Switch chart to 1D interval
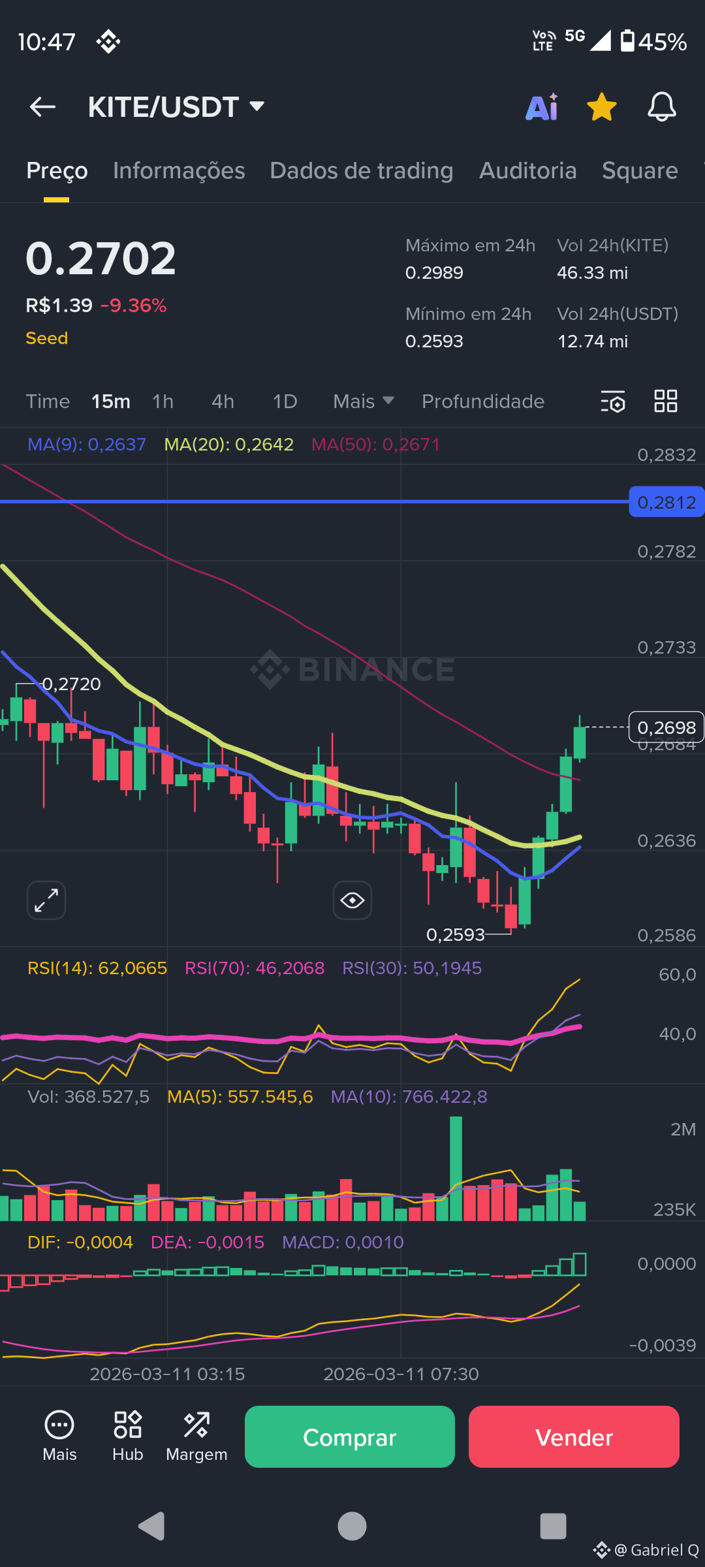Image resolution: width=705 pixels, height=1567 pixels. [285, 402]
